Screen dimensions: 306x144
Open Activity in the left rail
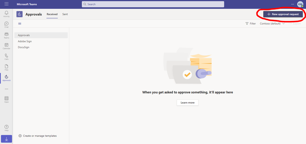click(7, 14)
